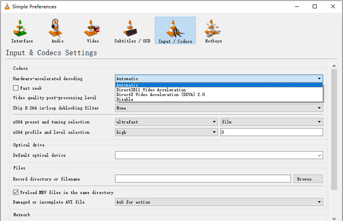Viewport: 343px width, 221px height.
Task: Click the x264 level input field
Action: click(272, 132)
